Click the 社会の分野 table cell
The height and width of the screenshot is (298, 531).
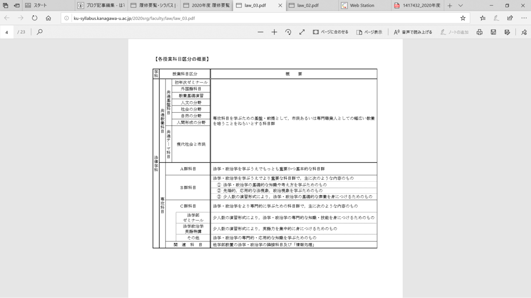coord(191,109)
